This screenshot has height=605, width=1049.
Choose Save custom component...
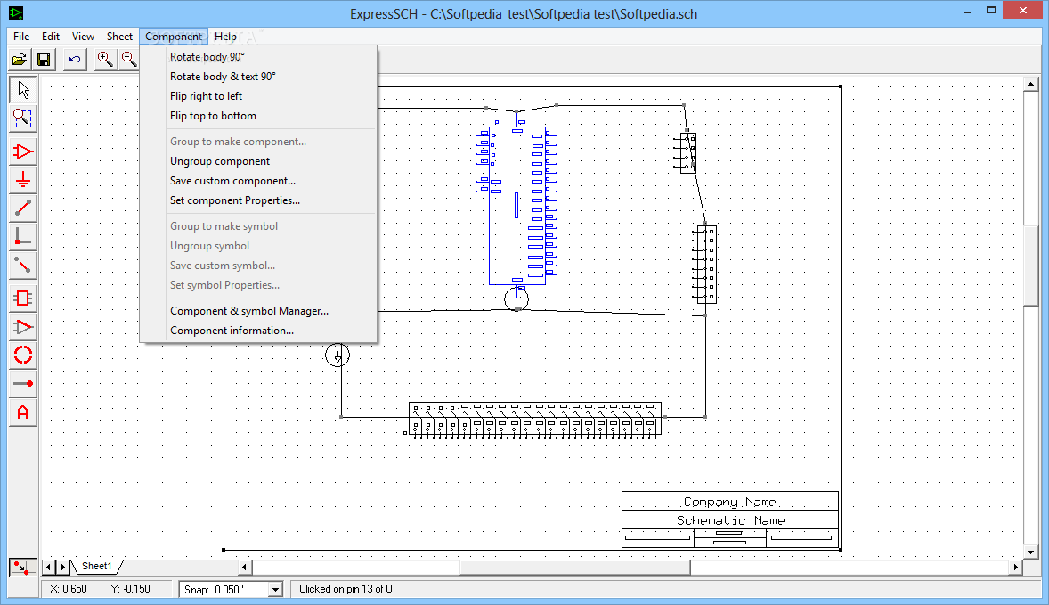click(258, 181)
